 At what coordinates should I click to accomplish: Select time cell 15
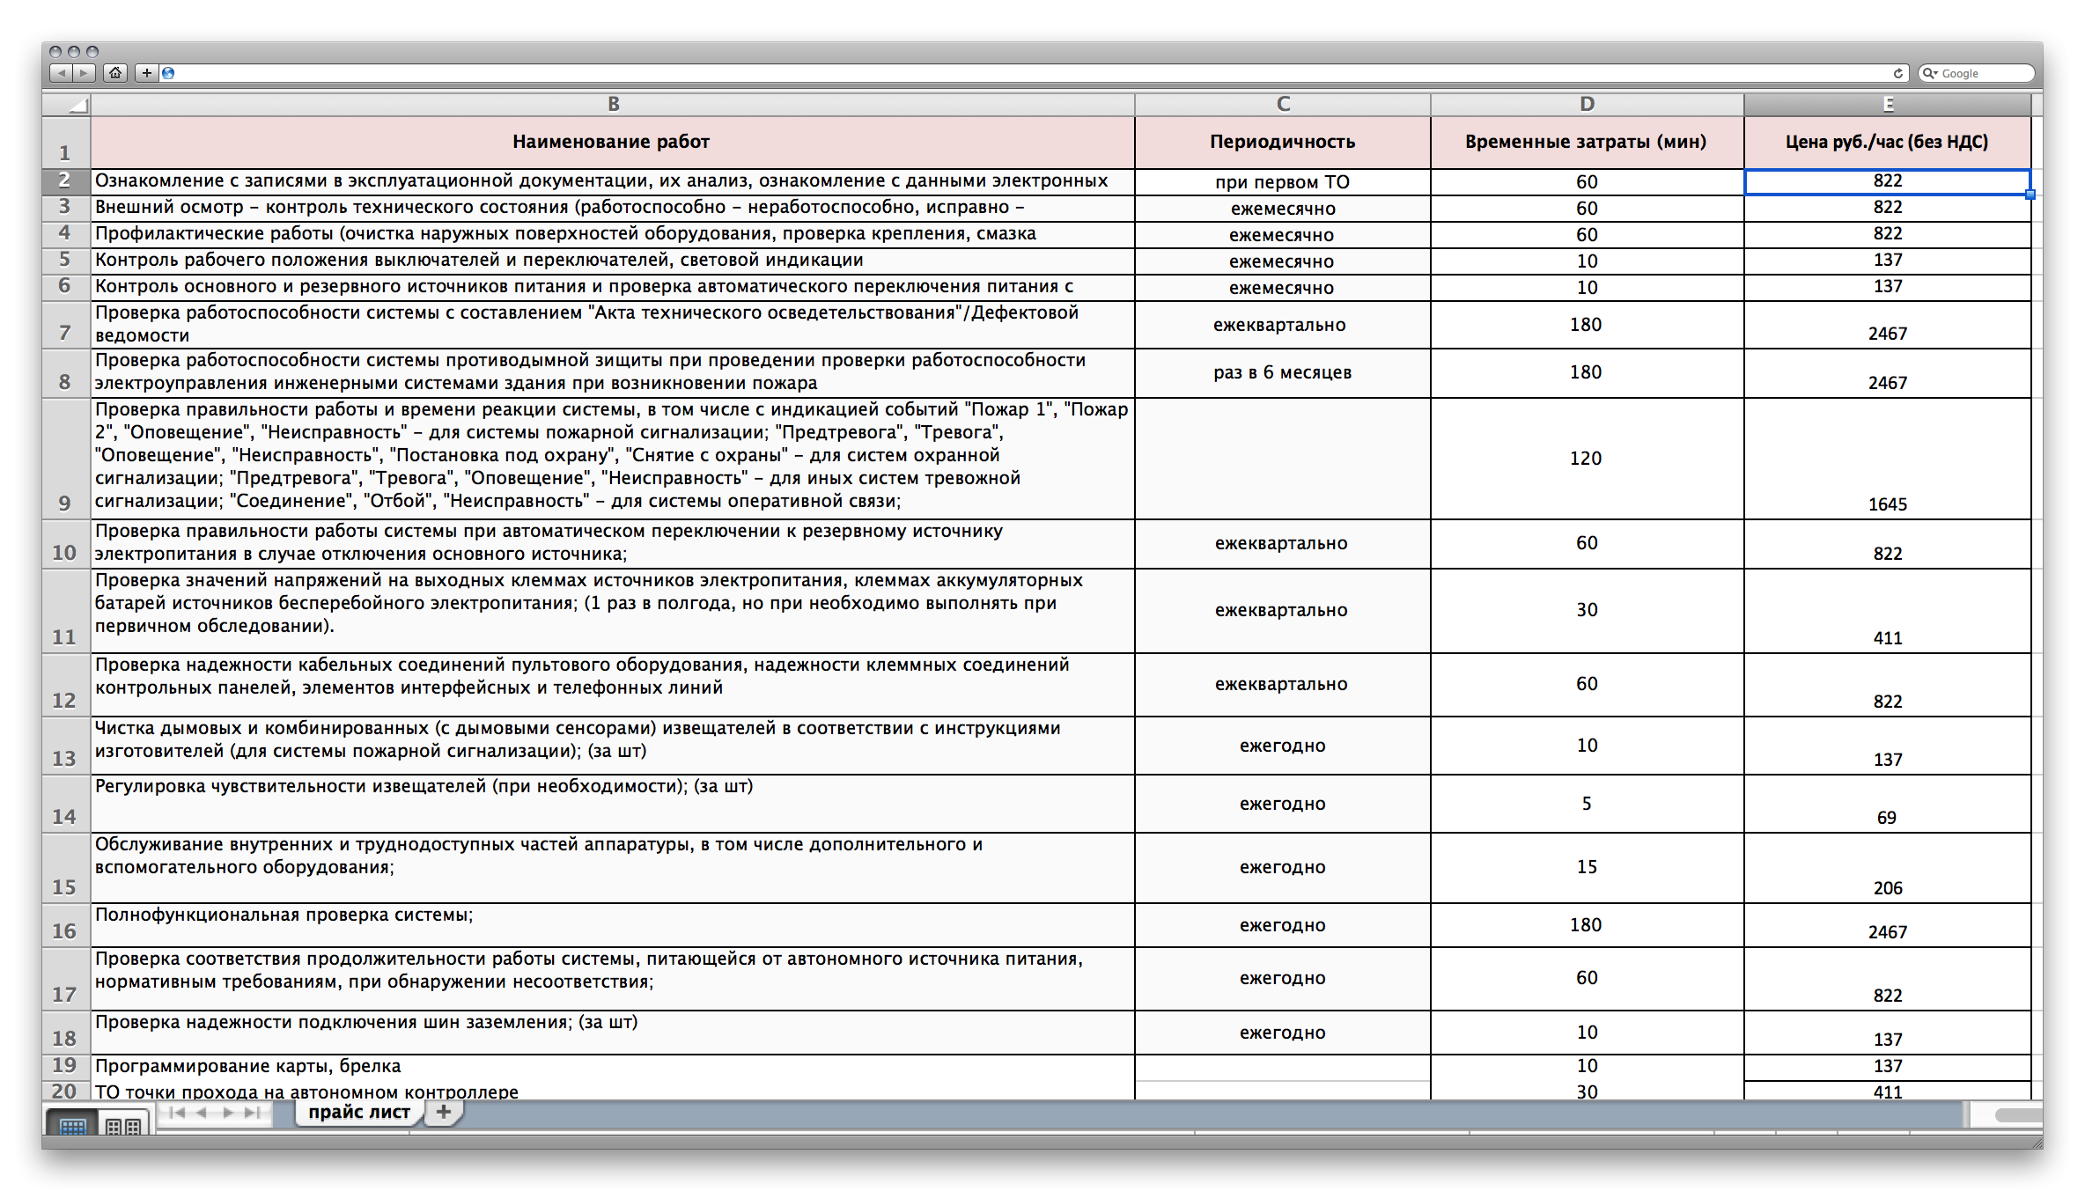[x=1587, y=868]
